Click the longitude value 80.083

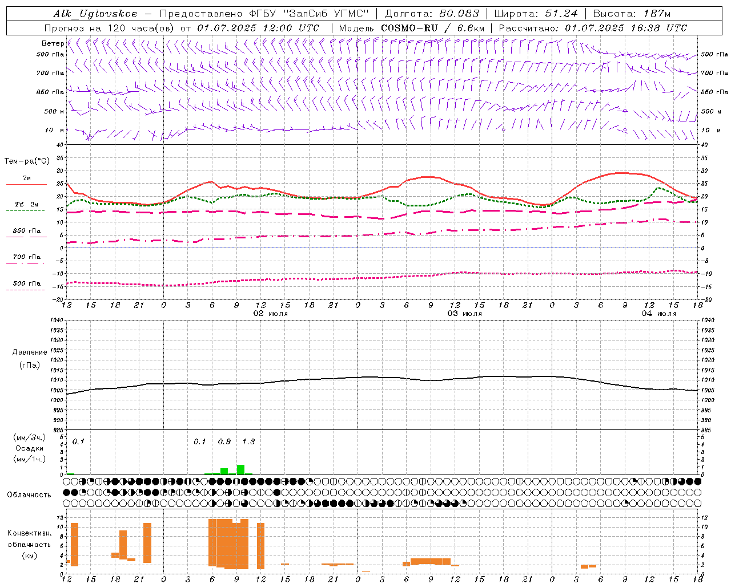tap(458, 14)
